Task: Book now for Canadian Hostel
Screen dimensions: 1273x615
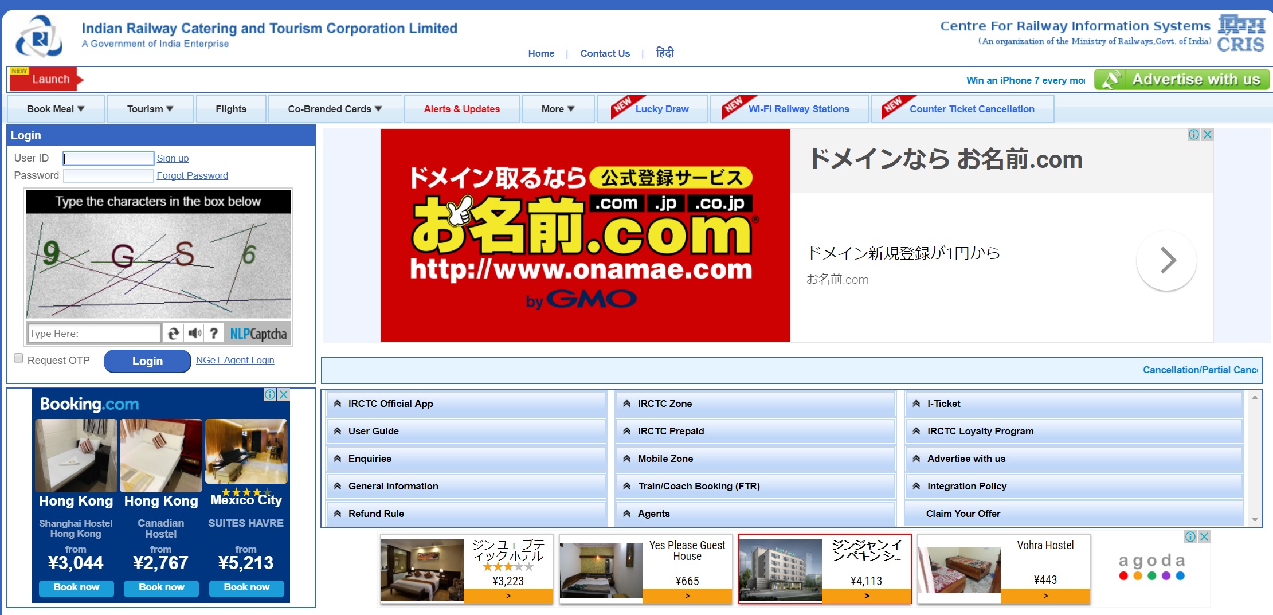Action: tap(161, 587)
